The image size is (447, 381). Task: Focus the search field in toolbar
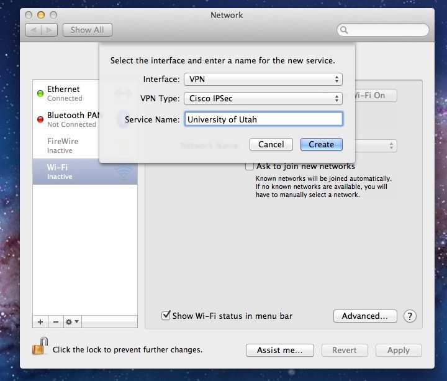pos(382,30)
